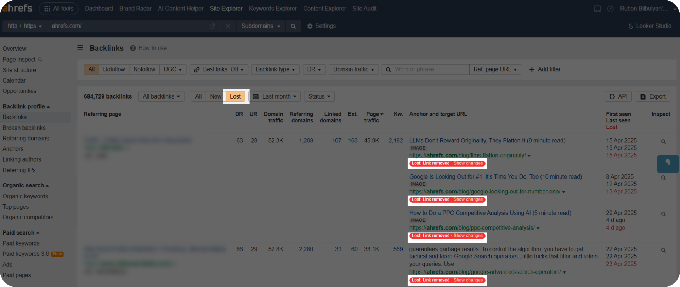
Task: Add a new filter
Action: pyautogui.click(x=545, y=69)
